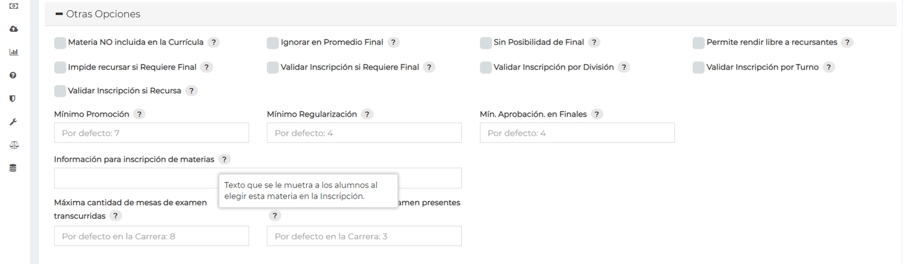Viewport: 903px width, 264px height.
Task: Focus the Mín. Aprobación en Finales field
Action: pyautogui.click(x=577, y=133)
